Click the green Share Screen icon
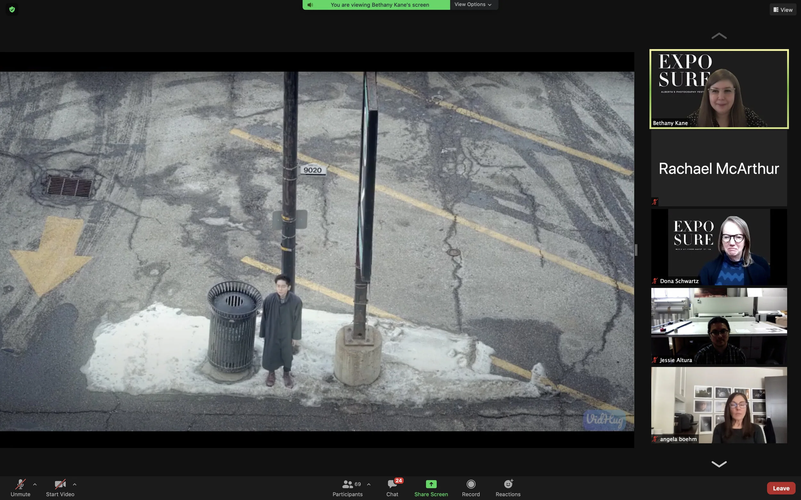The width and height of the screenshot is (801, 500). (x=431, y=484)
